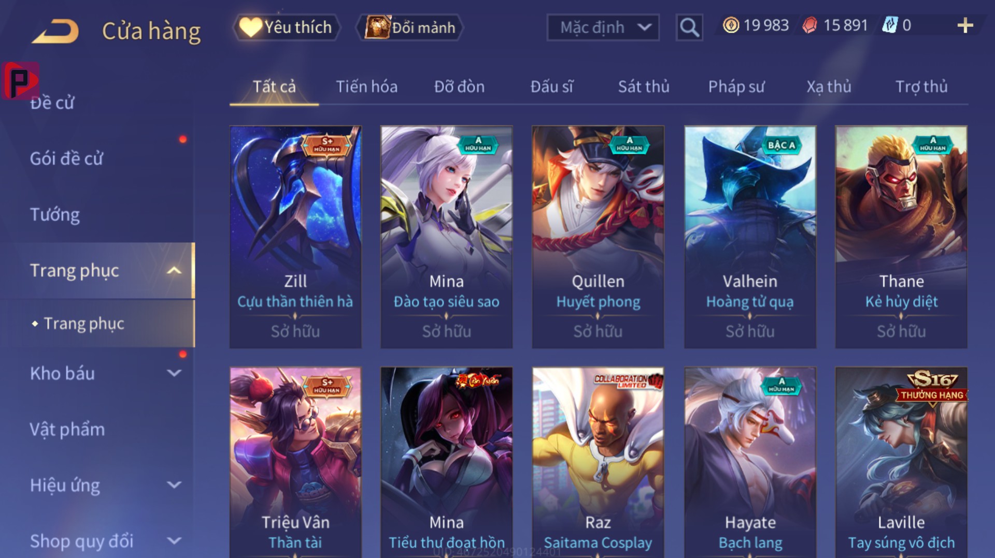Expand the Shop quy đổi section
The width and height of the screenshot is (995, 558).
pyautogui.click(x=174, y=541)
